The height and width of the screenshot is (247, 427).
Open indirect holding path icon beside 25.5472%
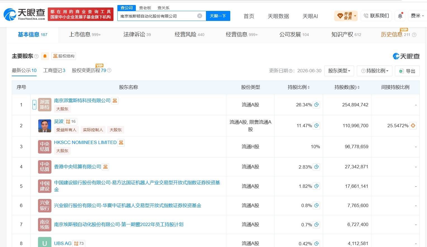[x=413, y=126]
